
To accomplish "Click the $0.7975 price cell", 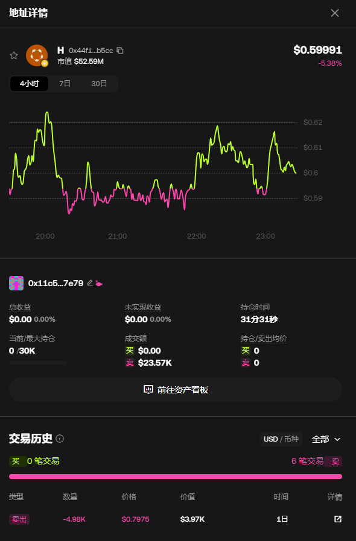I will click(136, 519).
